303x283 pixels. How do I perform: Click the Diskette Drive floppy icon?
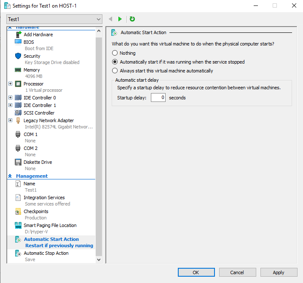18,162
